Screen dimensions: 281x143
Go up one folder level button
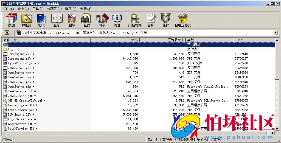point(7,33)
